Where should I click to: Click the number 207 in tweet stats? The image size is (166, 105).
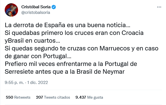tap(39, 97)
